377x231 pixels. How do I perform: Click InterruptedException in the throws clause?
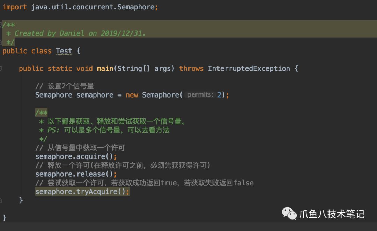coord(249,69)
